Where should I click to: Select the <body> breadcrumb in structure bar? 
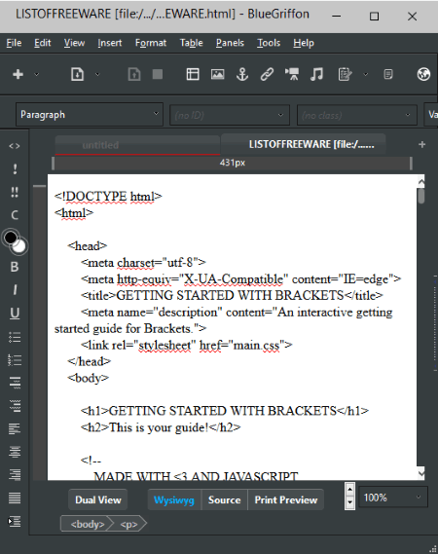tap(88, 524)
